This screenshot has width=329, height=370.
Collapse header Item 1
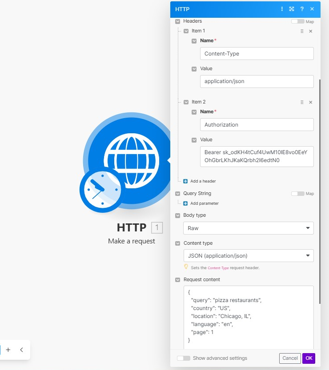(186, 31)
